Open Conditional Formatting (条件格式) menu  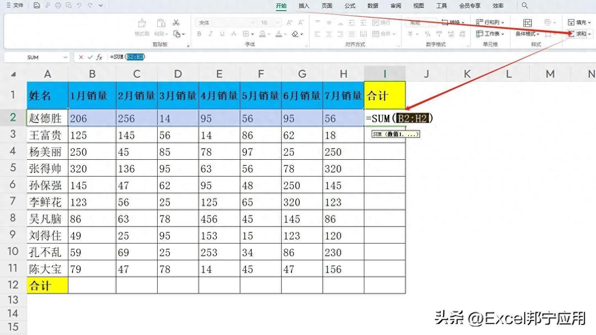point(528,34)
